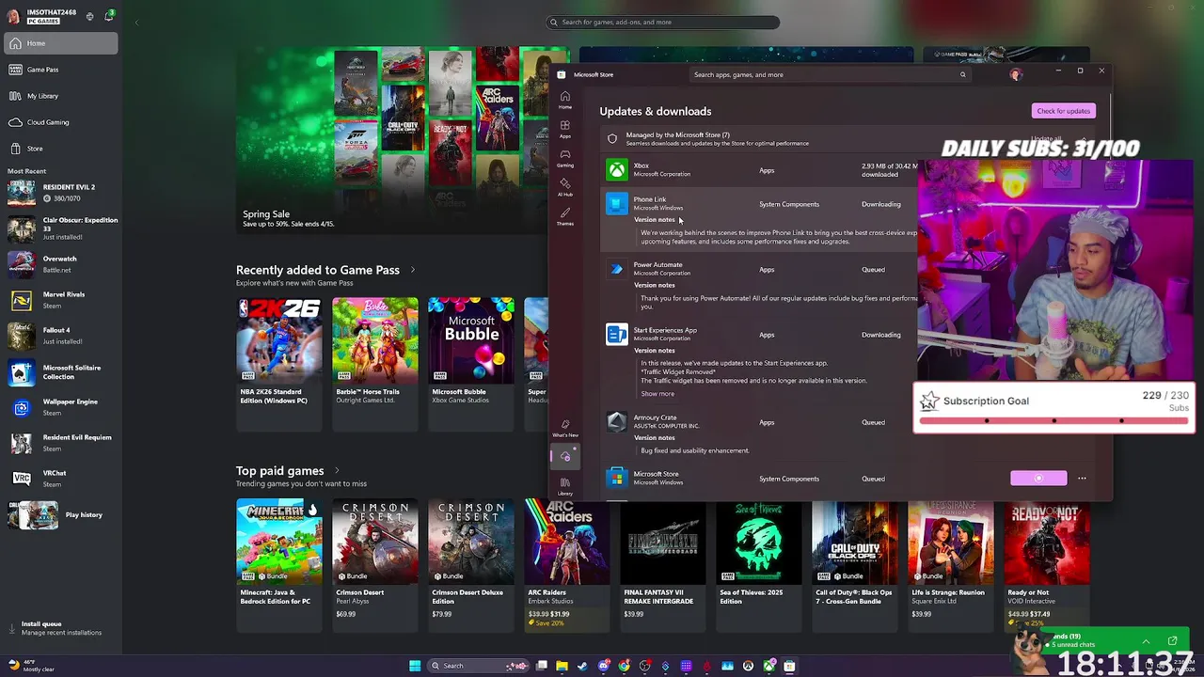Go to Store in the Xbox app
The width and height of the screenshot is (1204, 677).
(61, 149)
